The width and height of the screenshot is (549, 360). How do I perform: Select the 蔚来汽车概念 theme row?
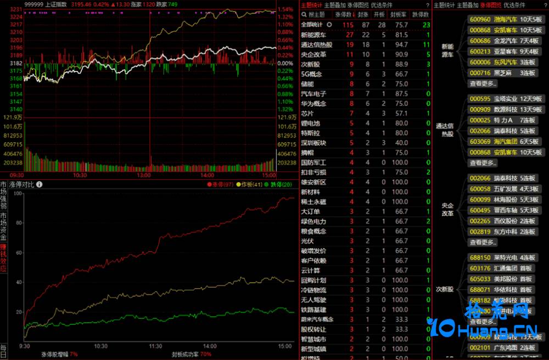pyautogui.click(x=366, y=319)
